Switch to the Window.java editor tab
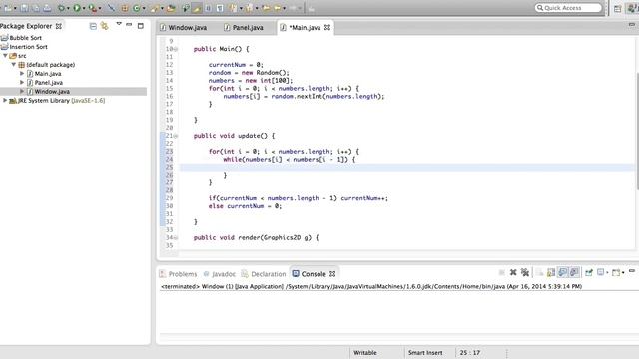 pyautogui.click(x=184, y=27)
